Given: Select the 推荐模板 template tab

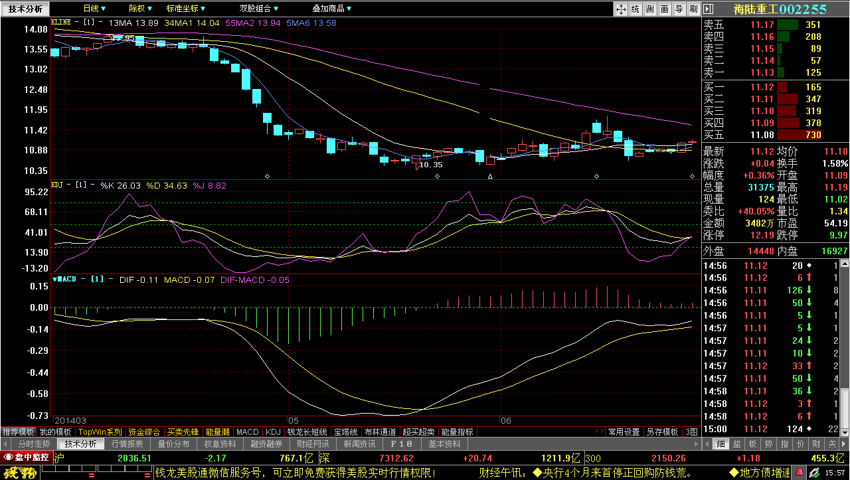Looking at the screenshot, I should click(18, 432).
